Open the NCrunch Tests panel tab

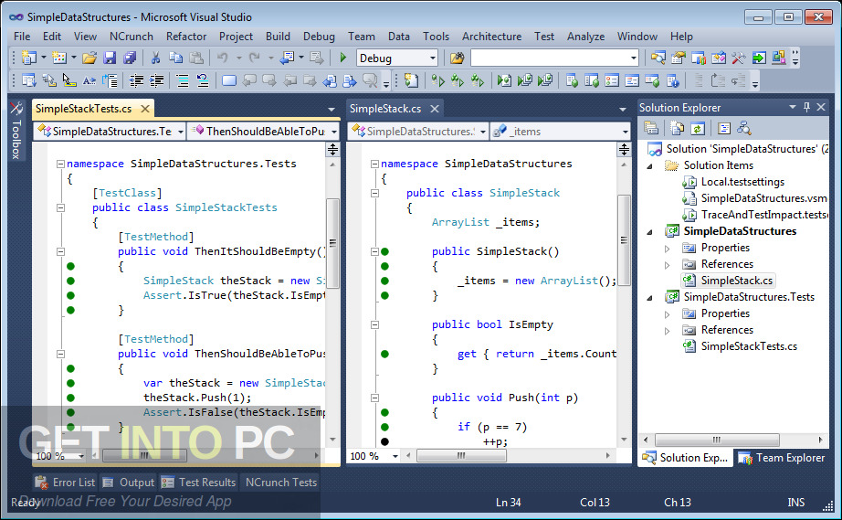(x=281, y=483)
